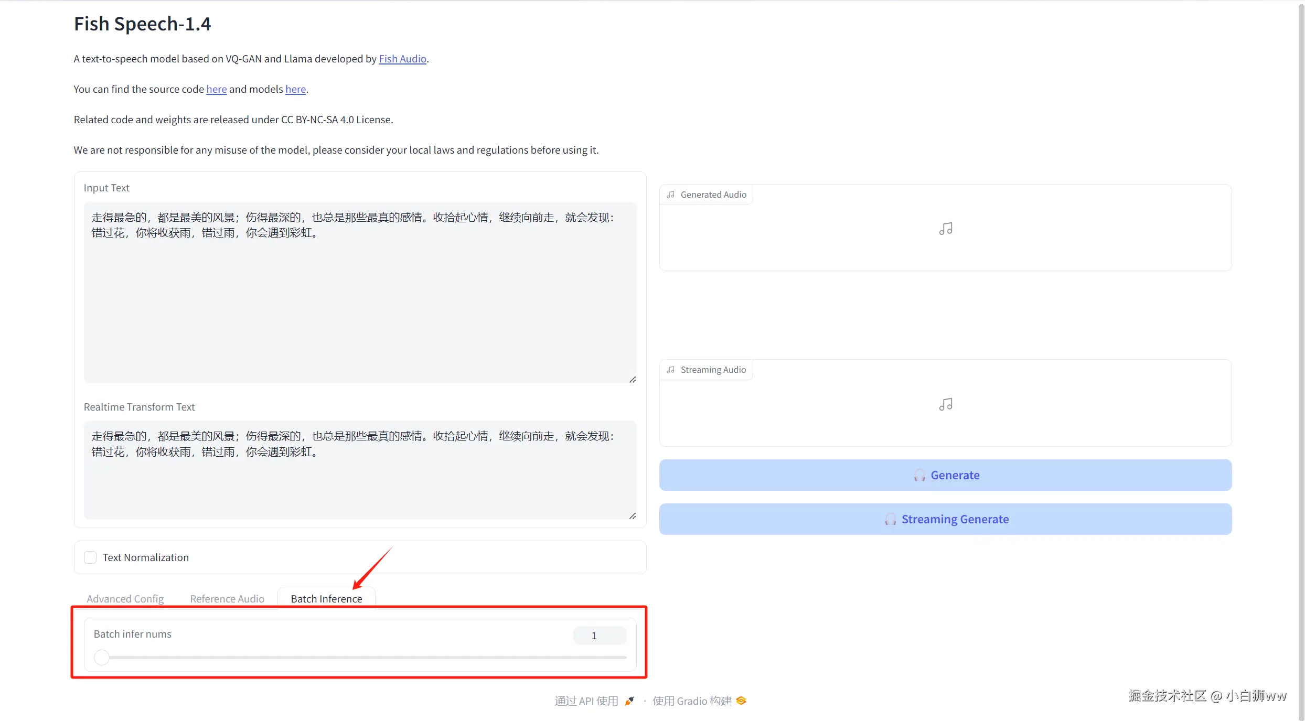Follow the models 'here' link
This screenshot has height=721, width=1305.
click(295, 89)
